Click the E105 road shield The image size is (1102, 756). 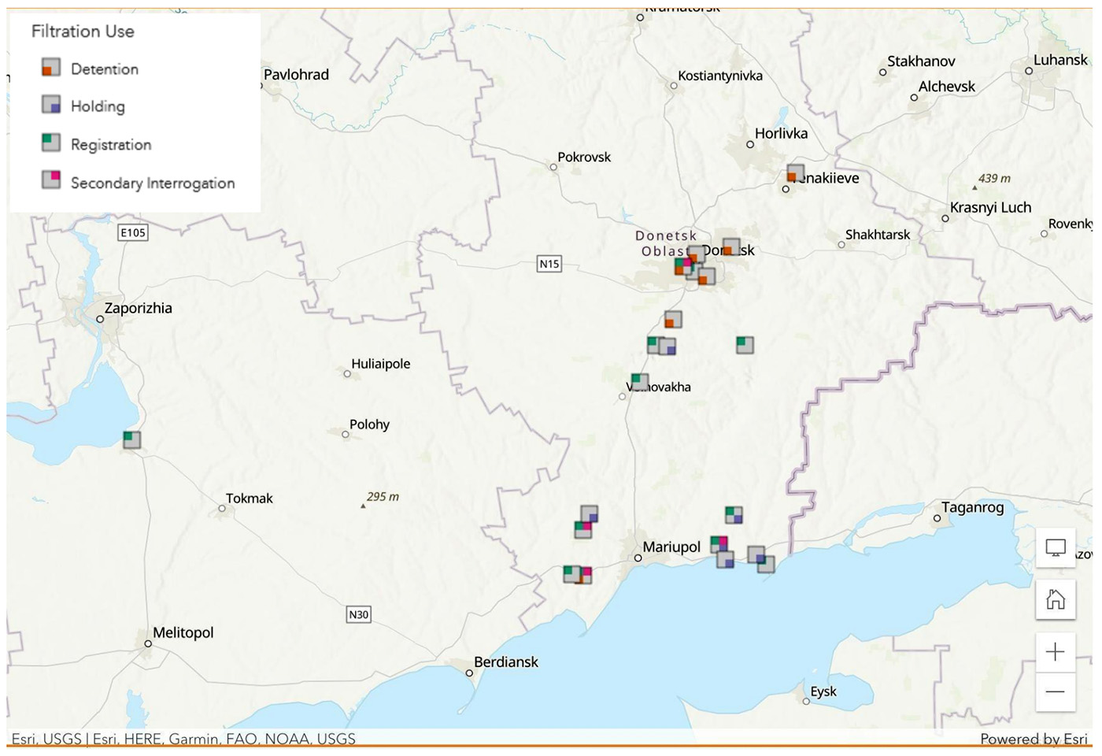pos(132,232)
